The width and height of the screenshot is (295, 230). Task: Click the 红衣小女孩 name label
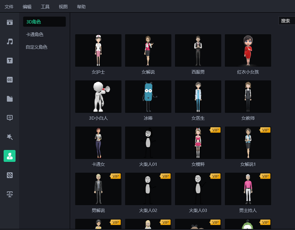pyautogui.click(x=248, y=72)
